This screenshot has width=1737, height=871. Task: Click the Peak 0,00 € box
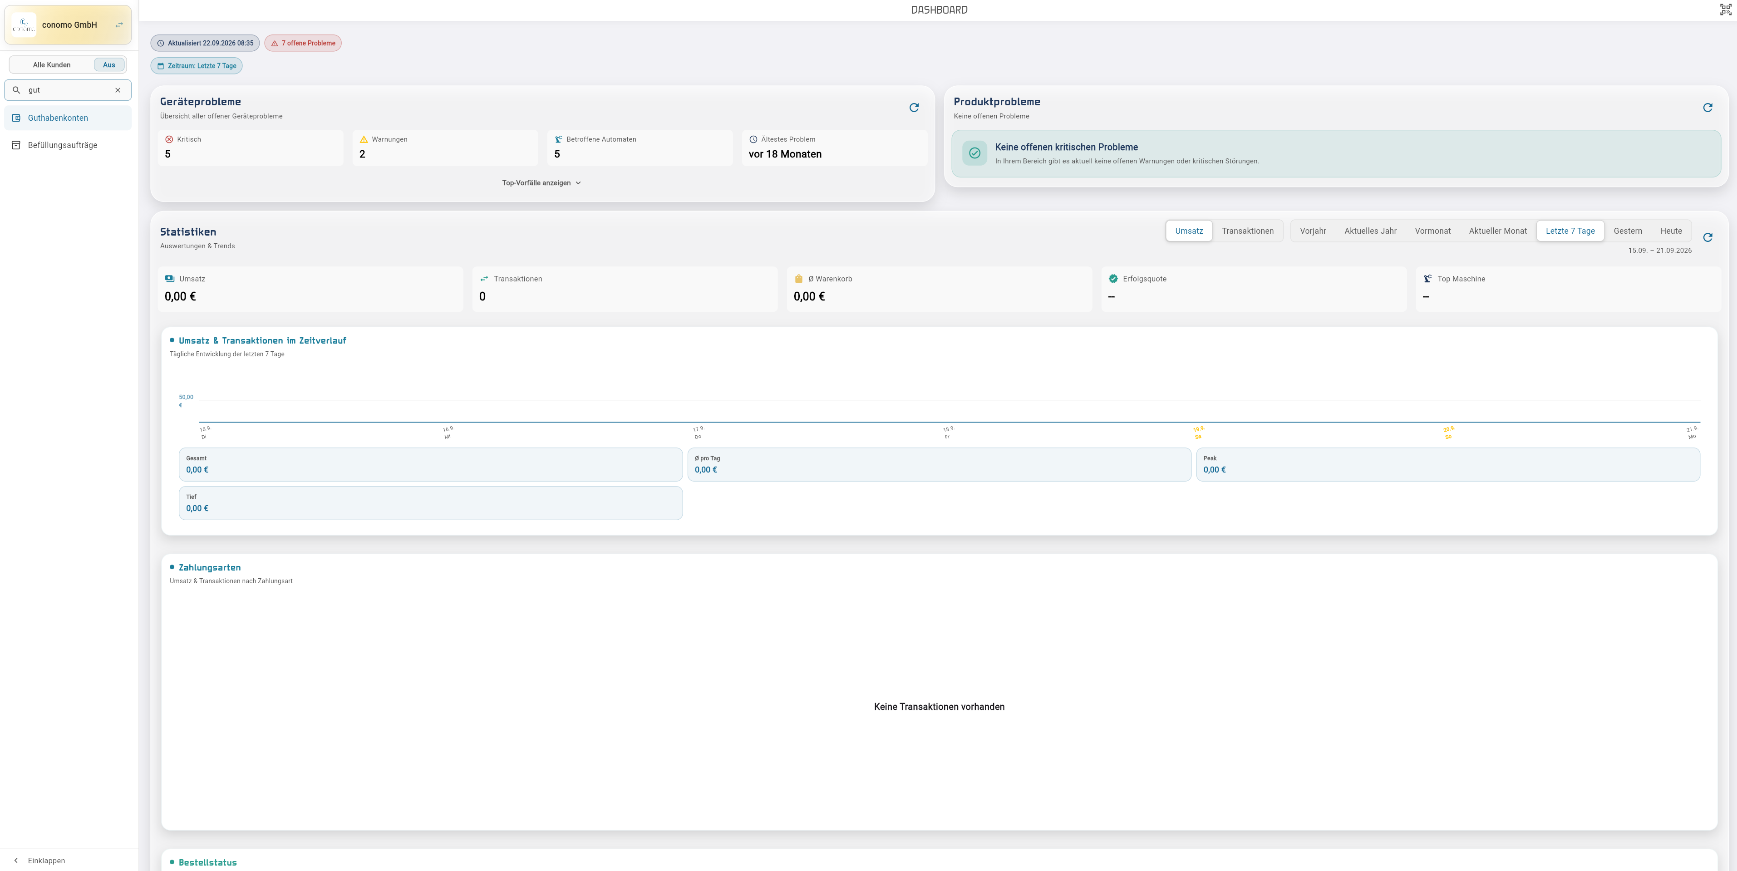pos(1448,464)
